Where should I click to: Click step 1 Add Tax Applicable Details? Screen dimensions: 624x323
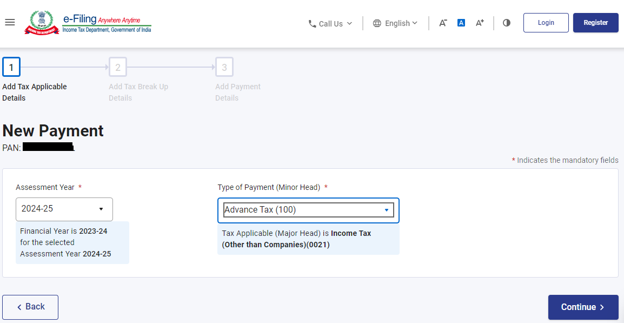pos(11,68)
